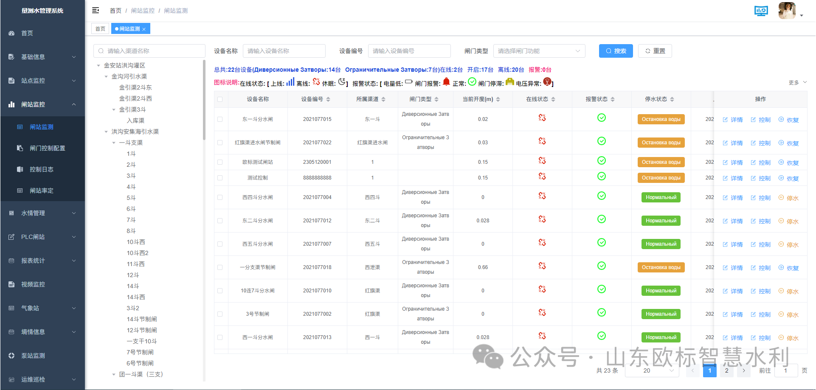The image size is (816, 390).
Task: Click the blue 搜索 button
Action: coord(616,51)
